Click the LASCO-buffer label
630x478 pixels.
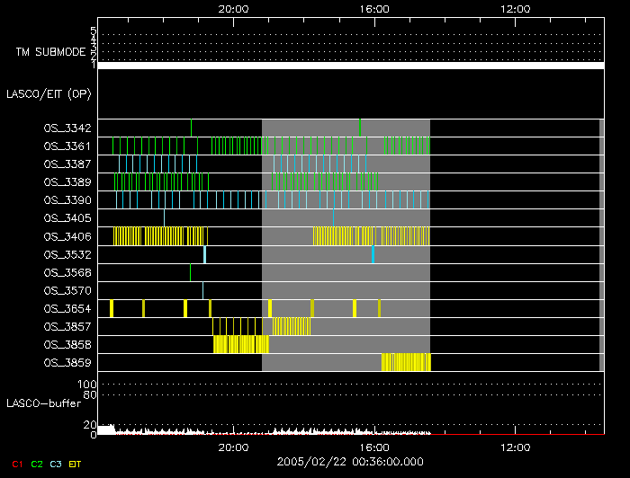[43, 403]
